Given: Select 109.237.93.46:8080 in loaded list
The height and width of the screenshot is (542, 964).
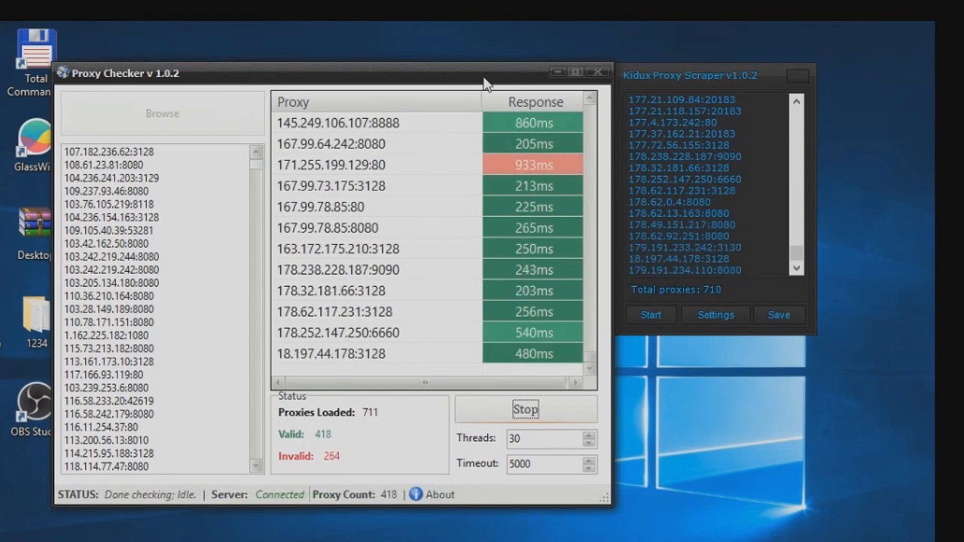Looking at the screenshot, I should coord(106,191).
